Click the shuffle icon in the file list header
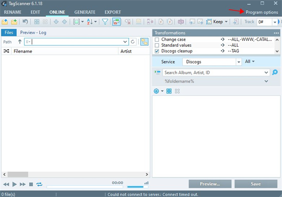Viewport: 282px width, 197px height. coord(6,51)
